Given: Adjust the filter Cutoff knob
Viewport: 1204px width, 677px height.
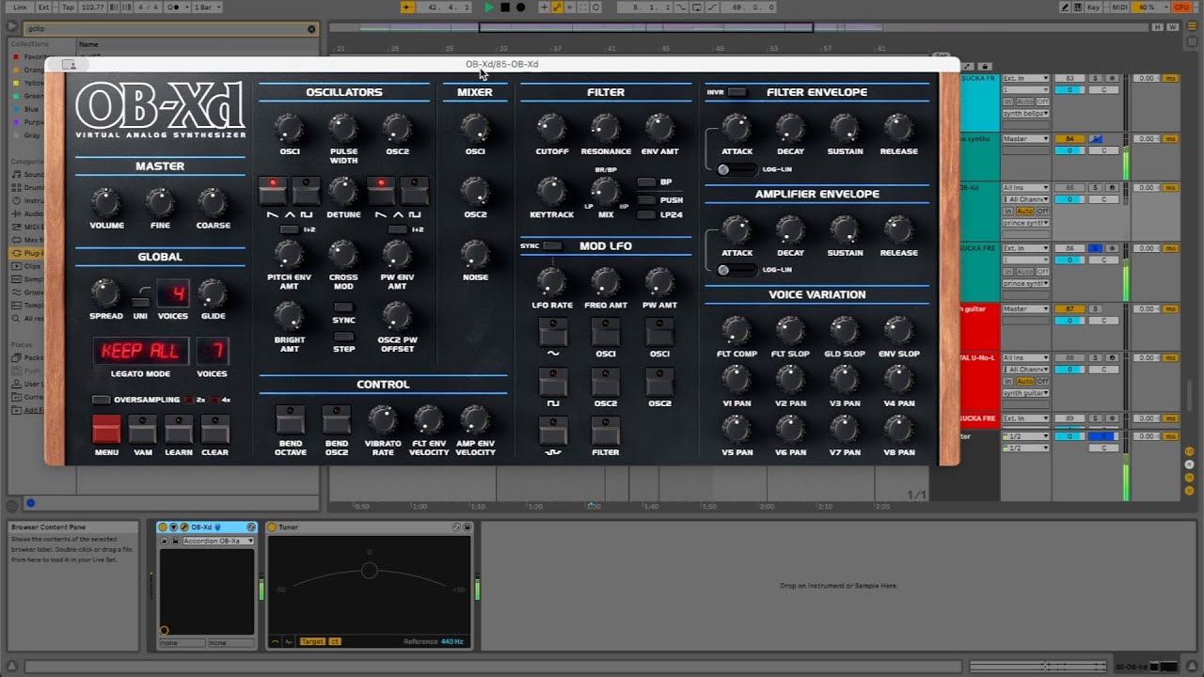Looking at the screenshot, I should pos(551,128).
